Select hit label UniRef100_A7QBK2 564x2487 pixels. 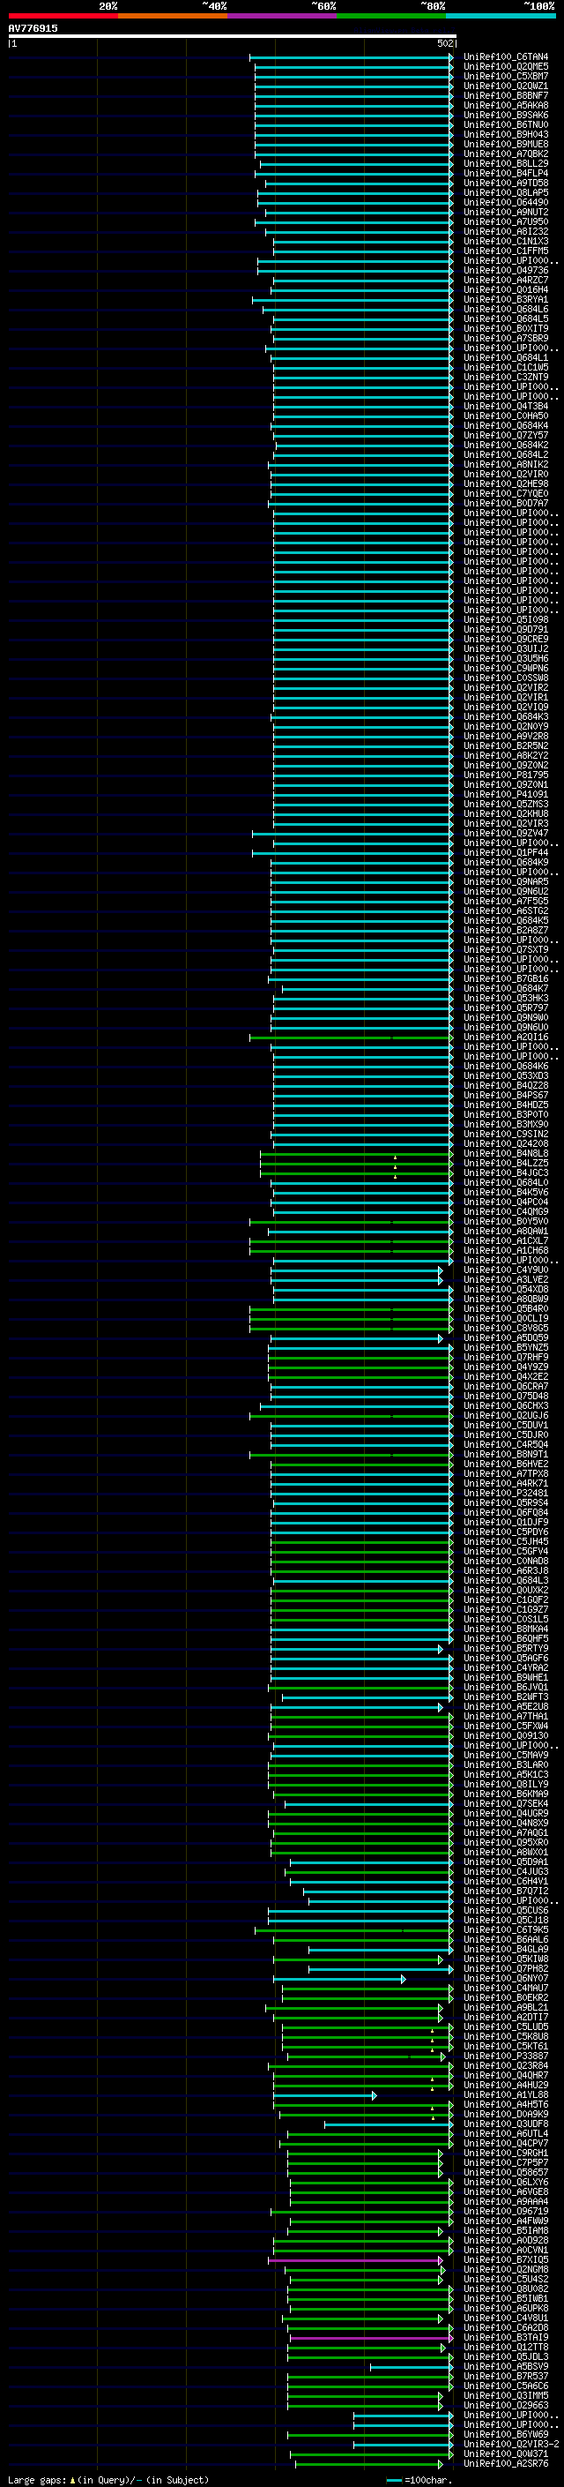[505, 154]
